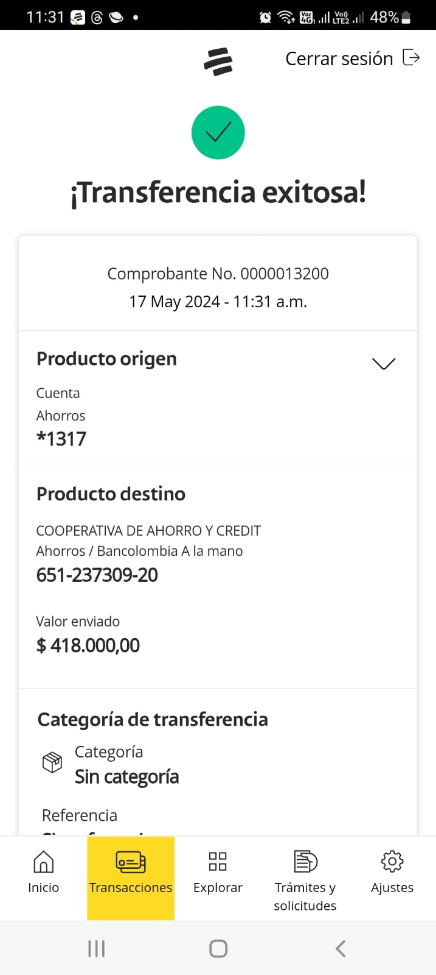Viewport: 436px width, 975px height.
Task: Go to the Inicio tab
Action: point(43,873)
